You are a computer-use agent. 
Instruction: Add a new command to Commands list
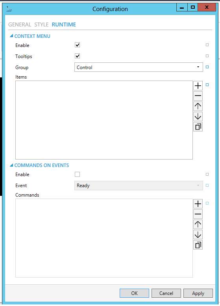[x=198, y=204]
